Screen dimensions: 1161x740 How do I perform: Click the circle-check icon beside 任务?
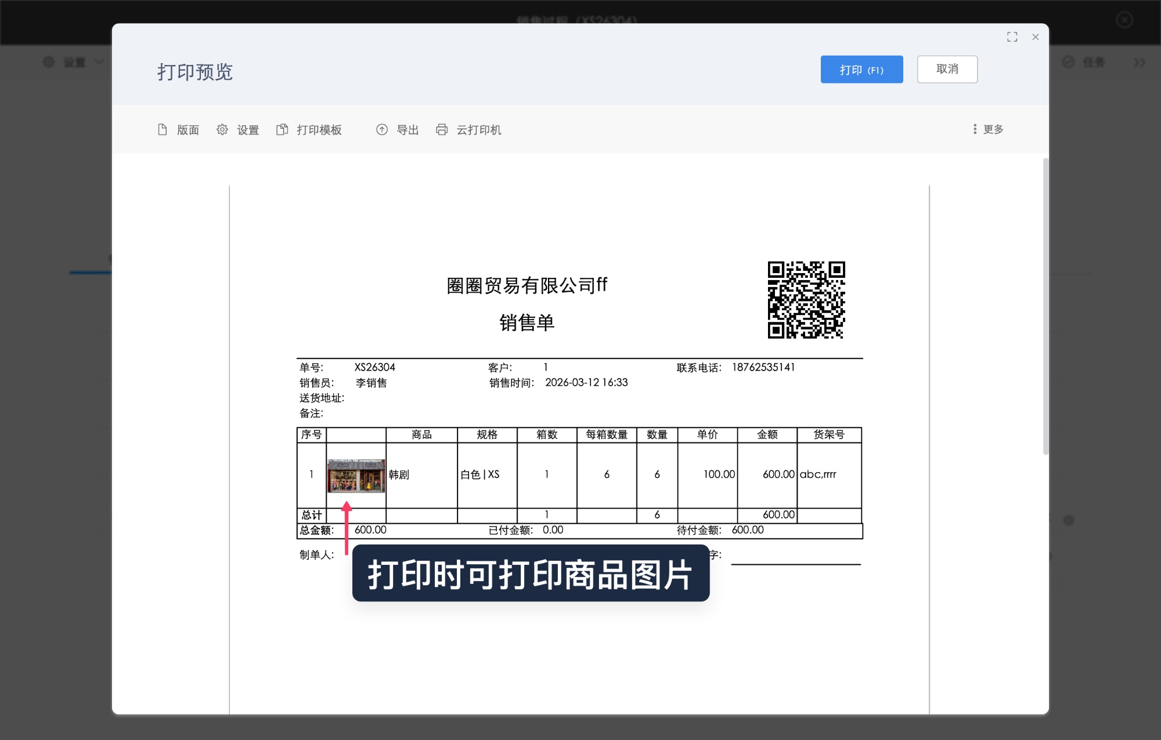tap(1069, 62)
